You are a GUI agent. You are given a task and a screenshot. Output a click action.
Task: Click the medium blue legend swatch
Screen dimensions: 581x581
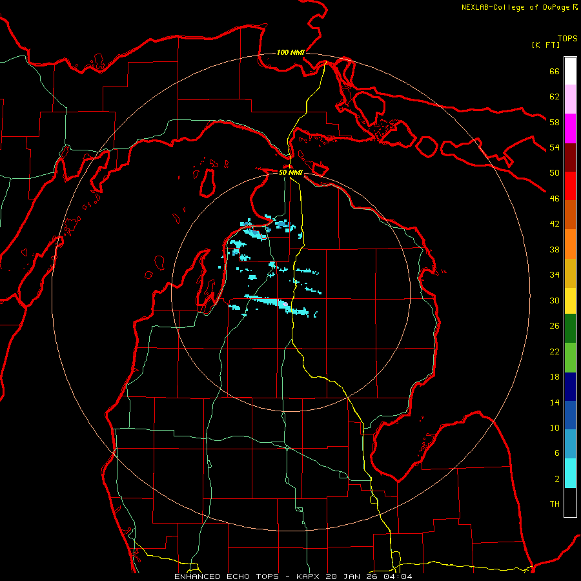pyautogui.click(x=570, y=415)
